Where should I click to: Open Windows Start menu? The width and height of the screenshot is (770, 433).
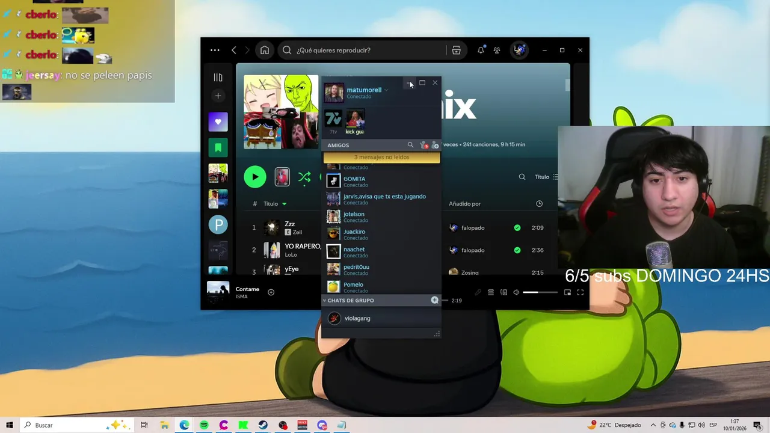pyautogui.click(x=10, y=425)
